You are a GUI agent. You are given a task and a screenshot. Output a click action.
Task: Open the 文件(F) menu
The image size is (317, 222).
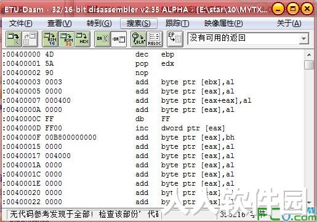[21, 23]
